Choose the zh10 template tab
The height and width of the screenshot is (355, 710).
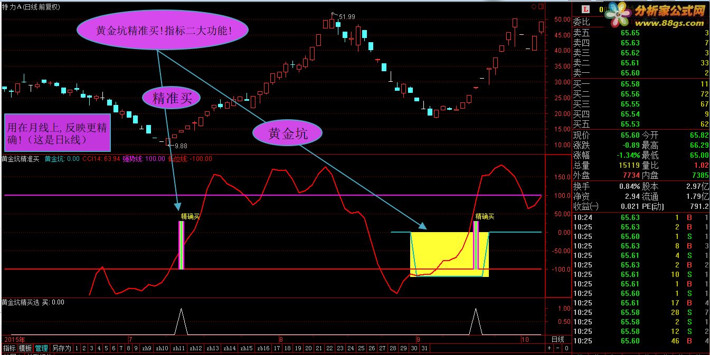point(162,348)
